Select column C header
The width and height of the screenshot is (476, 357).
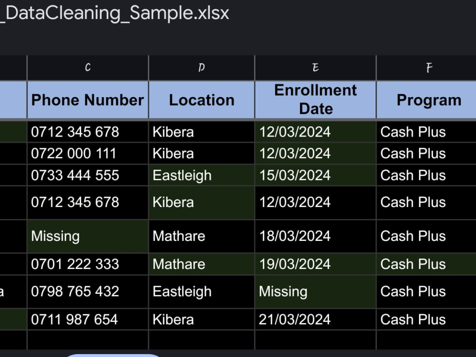[88, 68]
